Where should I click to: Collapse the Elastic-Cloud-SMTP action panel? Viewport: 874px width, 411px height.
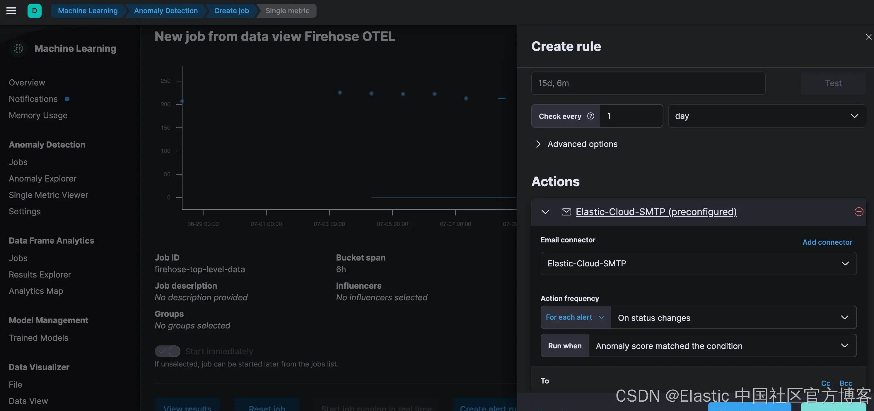point(545,212)
